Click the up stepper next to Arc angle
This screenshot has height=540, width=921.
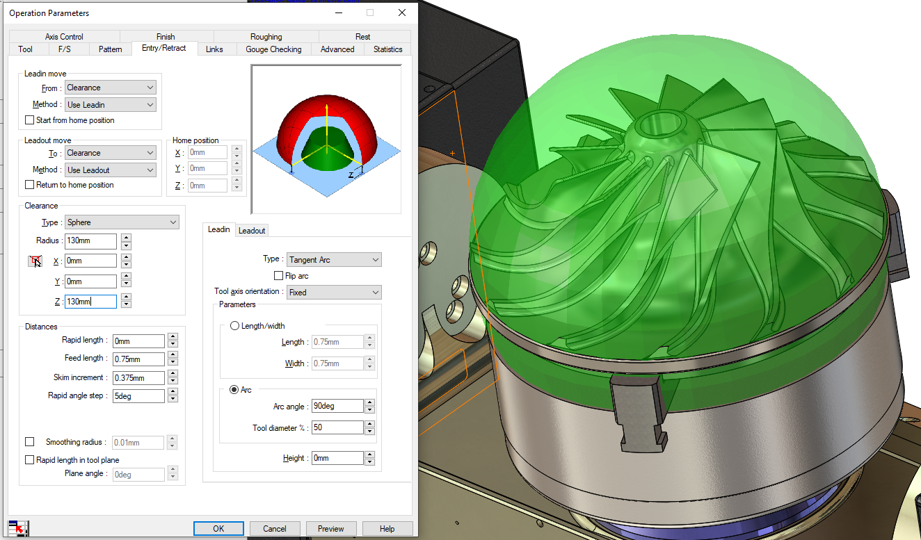pos(369,402)
